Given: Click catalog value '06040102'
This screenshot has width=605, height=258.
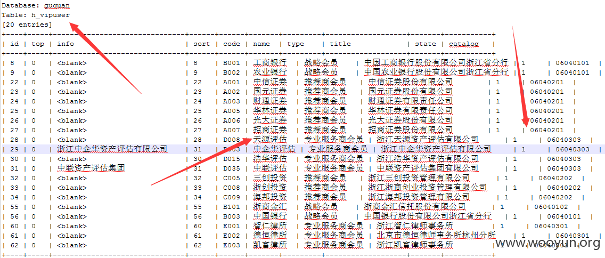Looking at the screenshot, I should point(551,207).
